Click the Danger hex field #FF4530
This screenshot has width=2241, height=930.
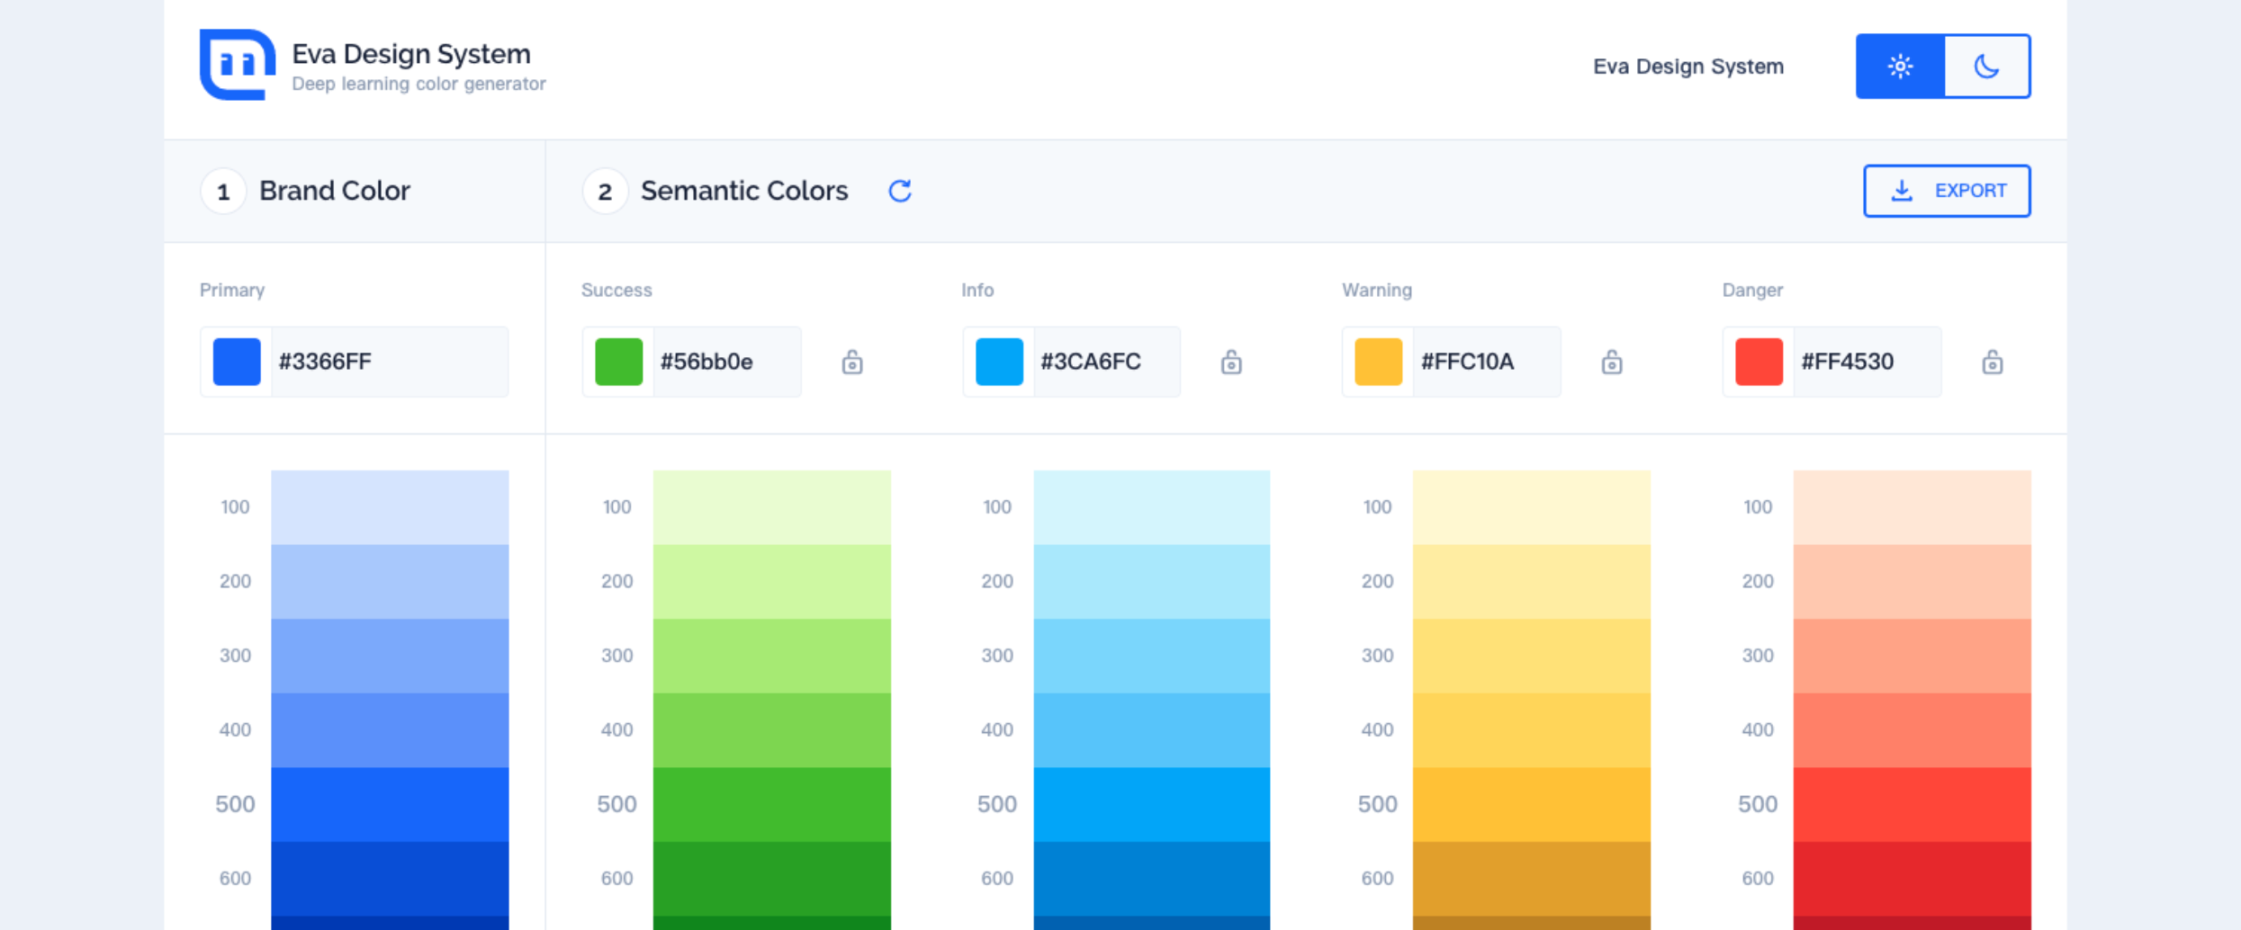click(x=1865, y=362)
